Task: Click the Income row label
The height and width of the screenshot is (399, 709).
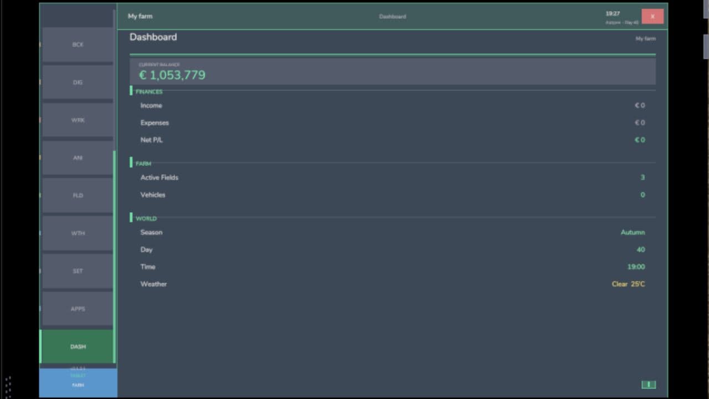Action: [151, 105]
